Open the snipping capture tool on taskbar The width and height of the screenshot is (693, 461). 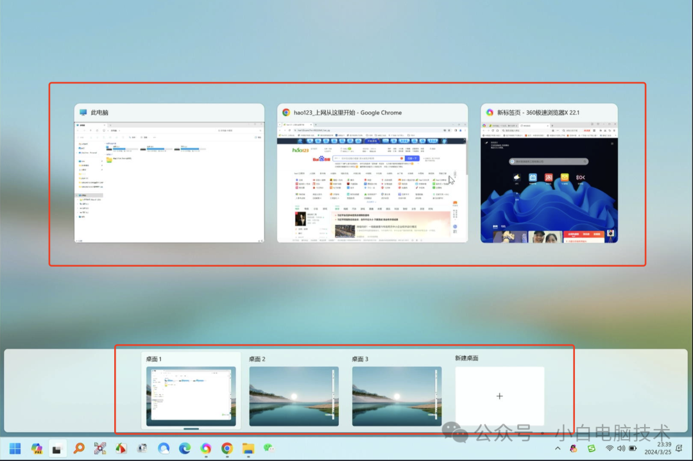point(100,449)
